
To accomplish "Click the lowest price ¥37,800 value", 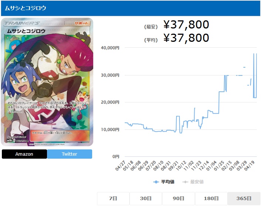I will pyautogui.click(x=186, y=25).
